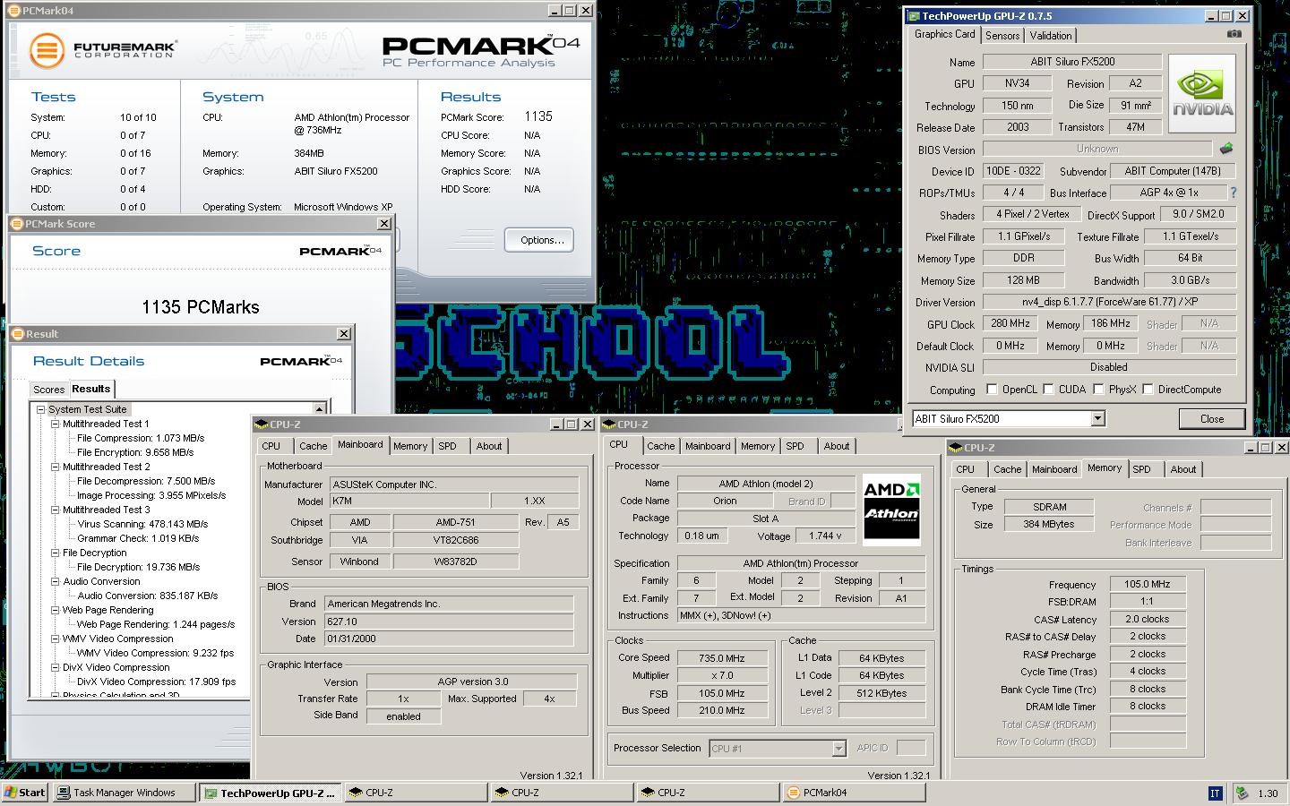Collapse the Multithreaded Test 1 node

pos(55,424)
